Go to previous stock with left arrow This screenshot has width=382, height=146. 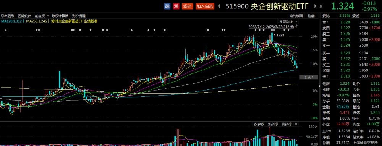coord(219,6)
